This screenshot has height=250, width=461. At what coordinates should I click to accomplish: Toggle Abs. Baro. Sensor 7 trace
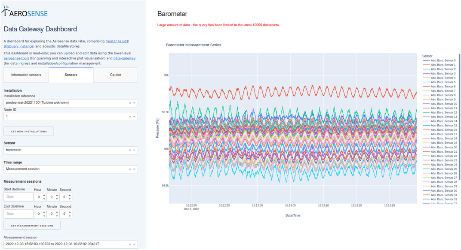439,91
